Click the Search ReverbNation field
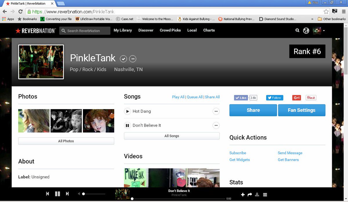The height and width of the screenshot is (202, 348). click(85, 31)
